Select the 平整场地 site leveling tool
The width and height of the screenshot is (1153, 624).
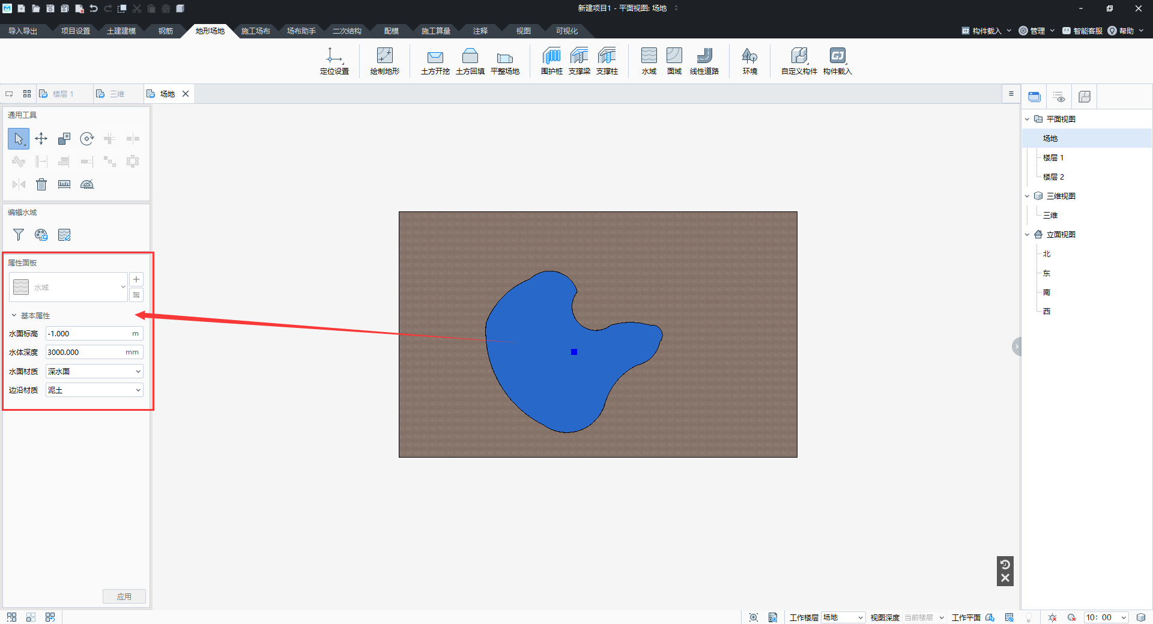point(504,61)
